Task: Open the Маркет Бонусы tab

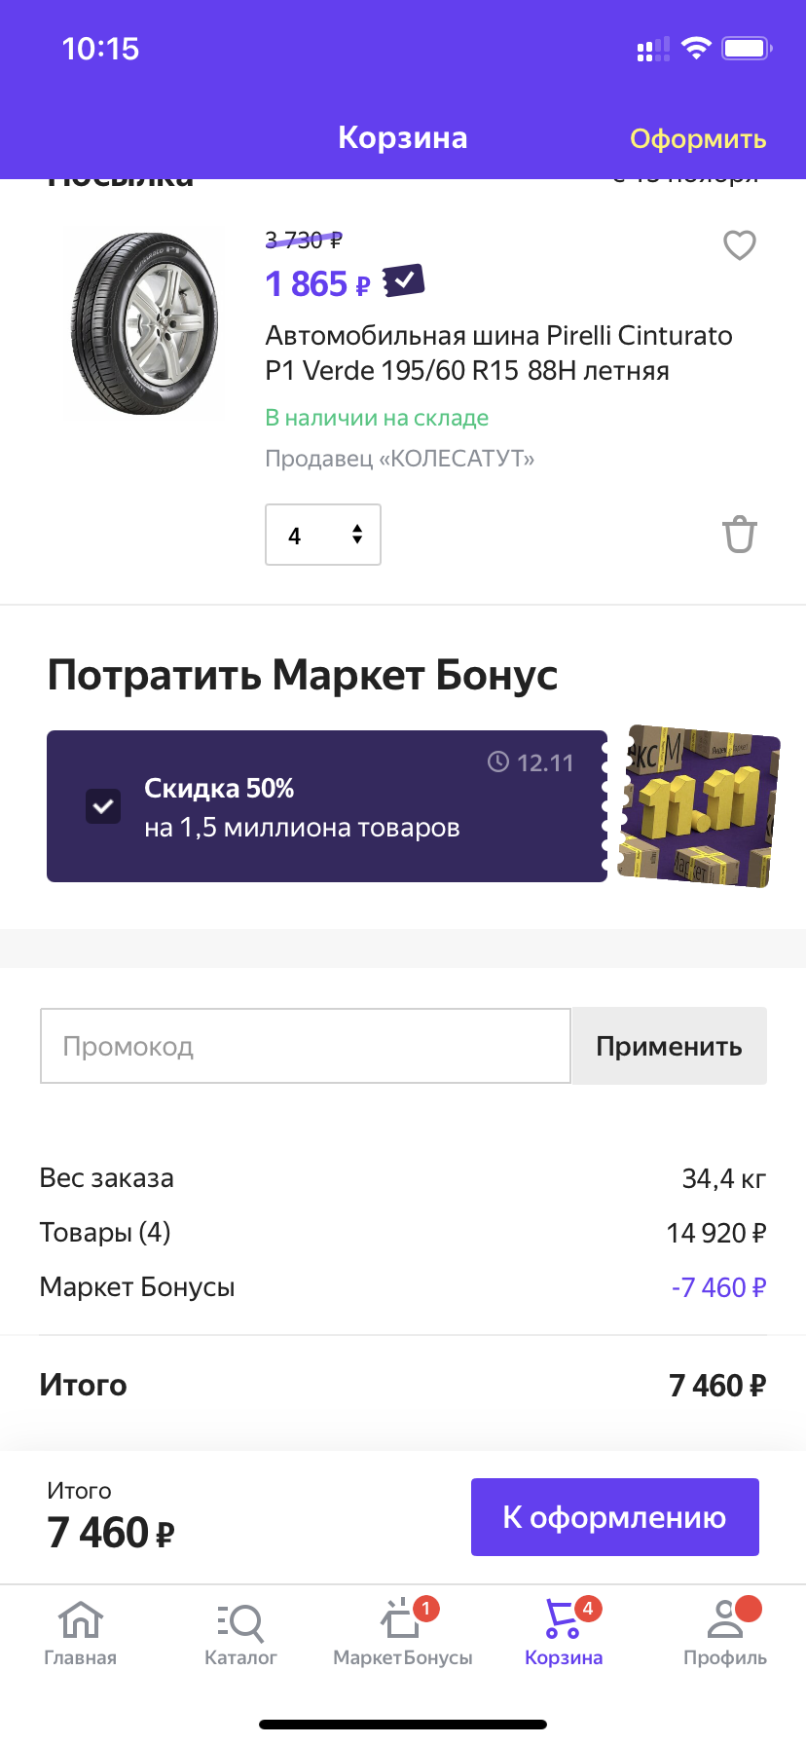Action: pyautogui.click(x=403, y=1633)
